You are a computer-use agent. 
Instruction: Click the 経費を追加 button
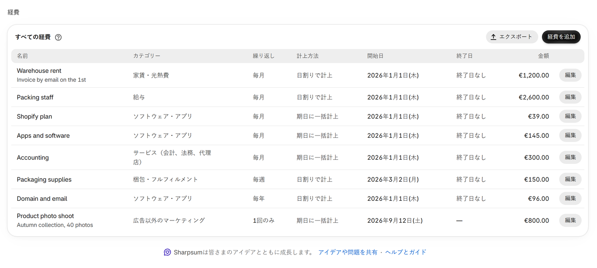point(561,37)
